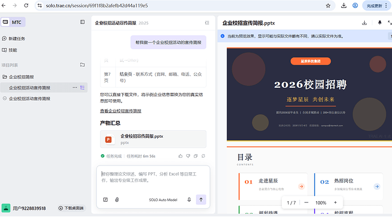Click the browser forward arrow

pyautogui.click(x=15, y=6)
